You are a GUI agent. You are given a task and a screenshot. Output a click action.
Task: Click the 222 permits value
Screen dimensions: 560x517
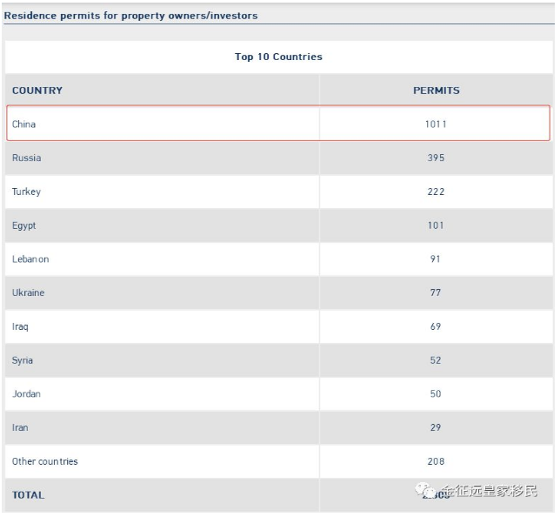[x=436, y=191]
